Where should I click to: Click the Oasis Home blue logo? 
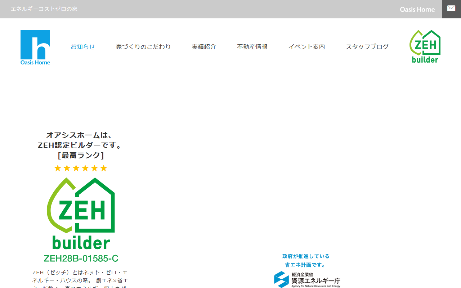point(35,47)
